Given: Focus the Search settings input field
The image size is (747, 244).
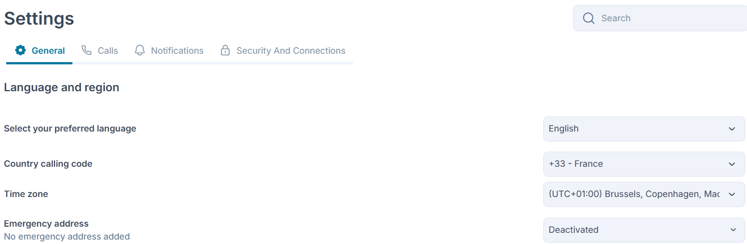Looking at the screenshot, I should tap(660, 18).
